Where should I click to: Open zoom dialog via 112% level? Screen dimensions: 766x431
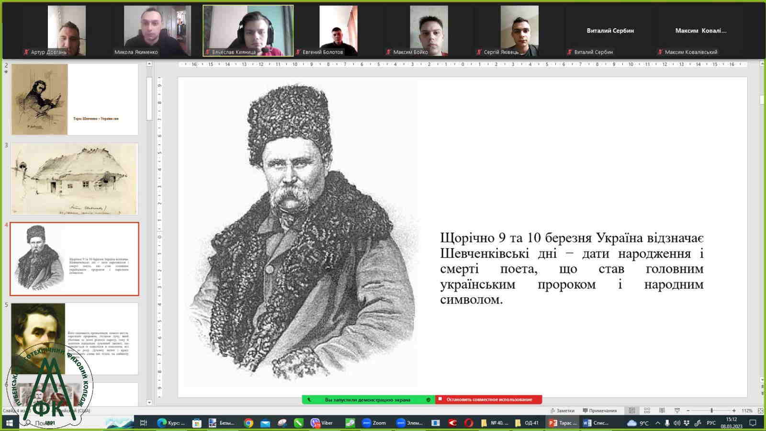[x=746, y=410]
